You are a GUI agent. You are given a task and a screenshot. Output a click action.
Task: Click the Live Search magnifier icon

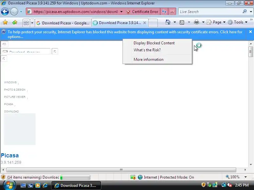[244, 11]
